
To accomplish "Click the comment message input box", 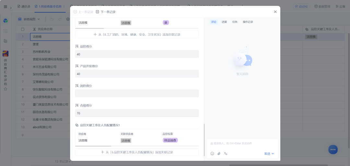I will [242, 143].
